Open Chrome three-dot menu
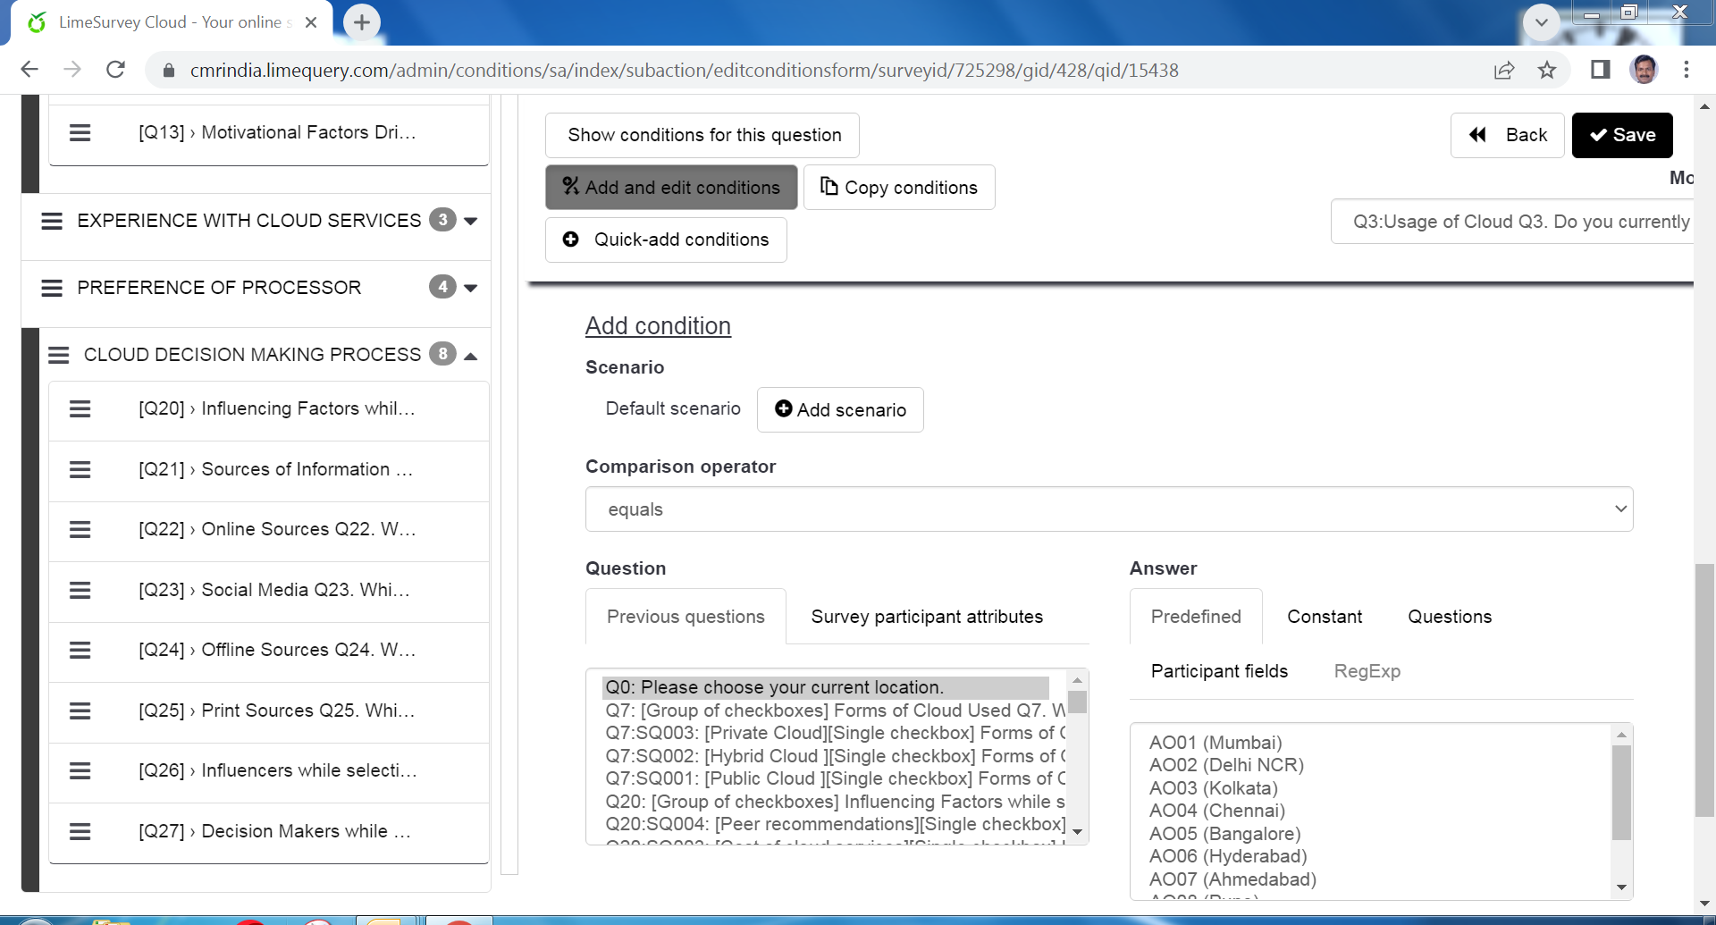 (1686, 70)
